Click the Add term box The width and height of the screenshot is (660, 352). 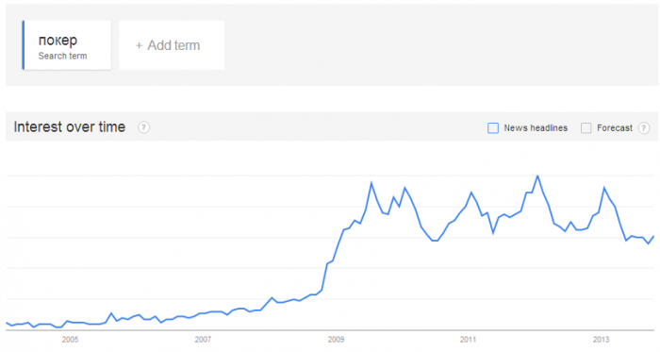[x=172, y=45]
